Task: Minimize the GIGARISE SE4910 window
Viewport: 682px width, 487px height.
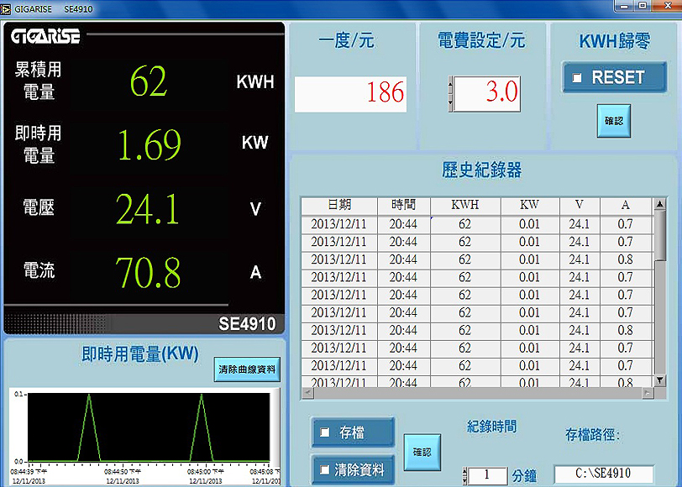Action: click(625, 6)
